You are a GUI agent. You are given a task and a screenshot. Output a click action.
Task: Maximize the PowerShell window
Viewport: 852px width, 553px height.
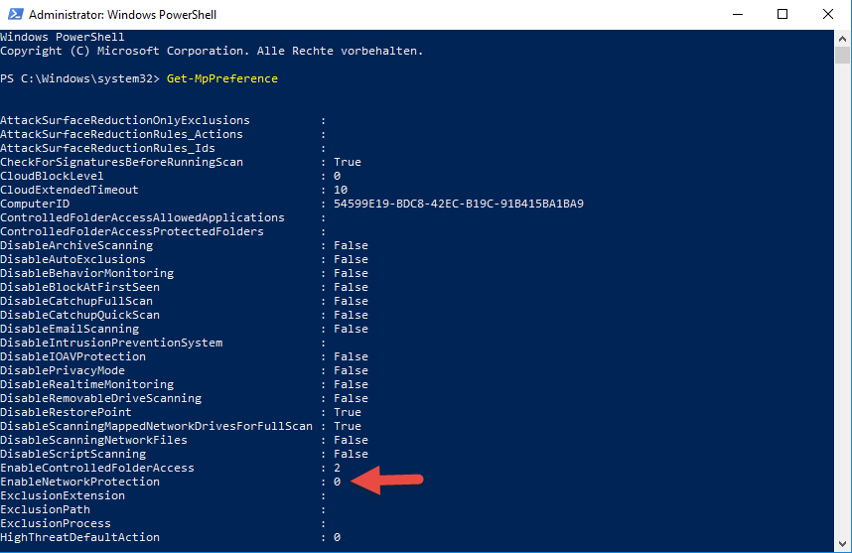coord(782,15)
